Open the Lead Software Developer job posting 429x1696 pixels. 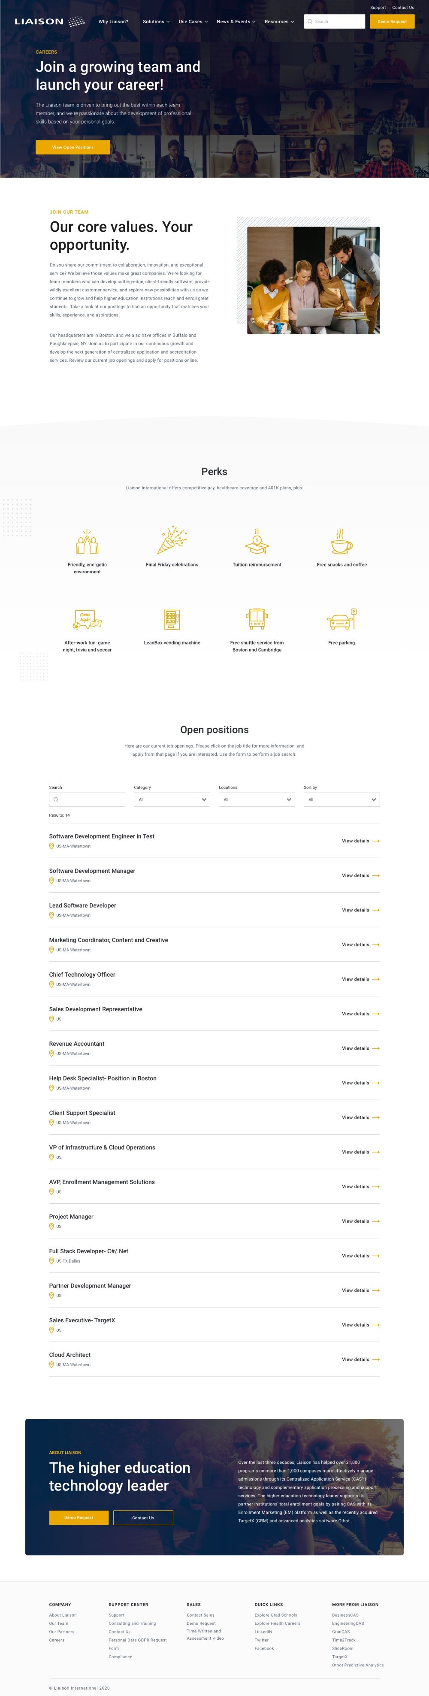coord(83,905)
